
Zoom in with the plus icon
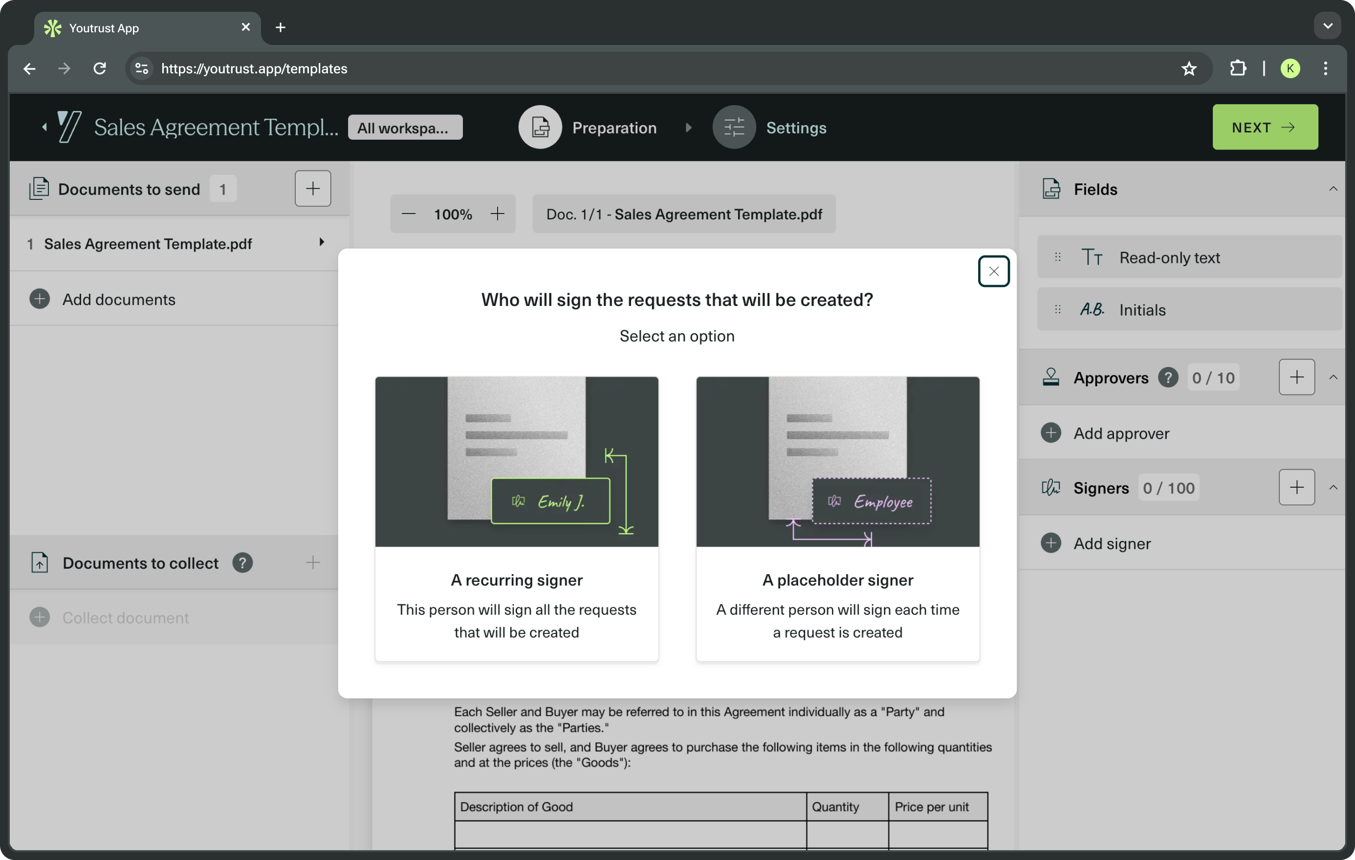498,214
